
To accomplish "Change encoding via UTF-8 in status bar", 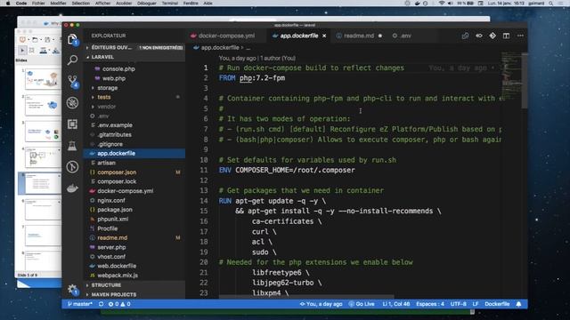I will (x=458, y=304).
